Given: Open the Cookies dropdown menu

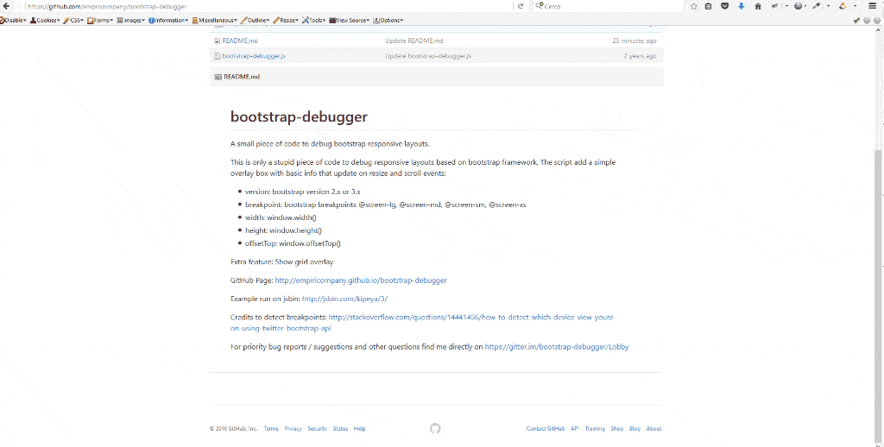Looking at the screenshot, I should (x=45, y=21).
